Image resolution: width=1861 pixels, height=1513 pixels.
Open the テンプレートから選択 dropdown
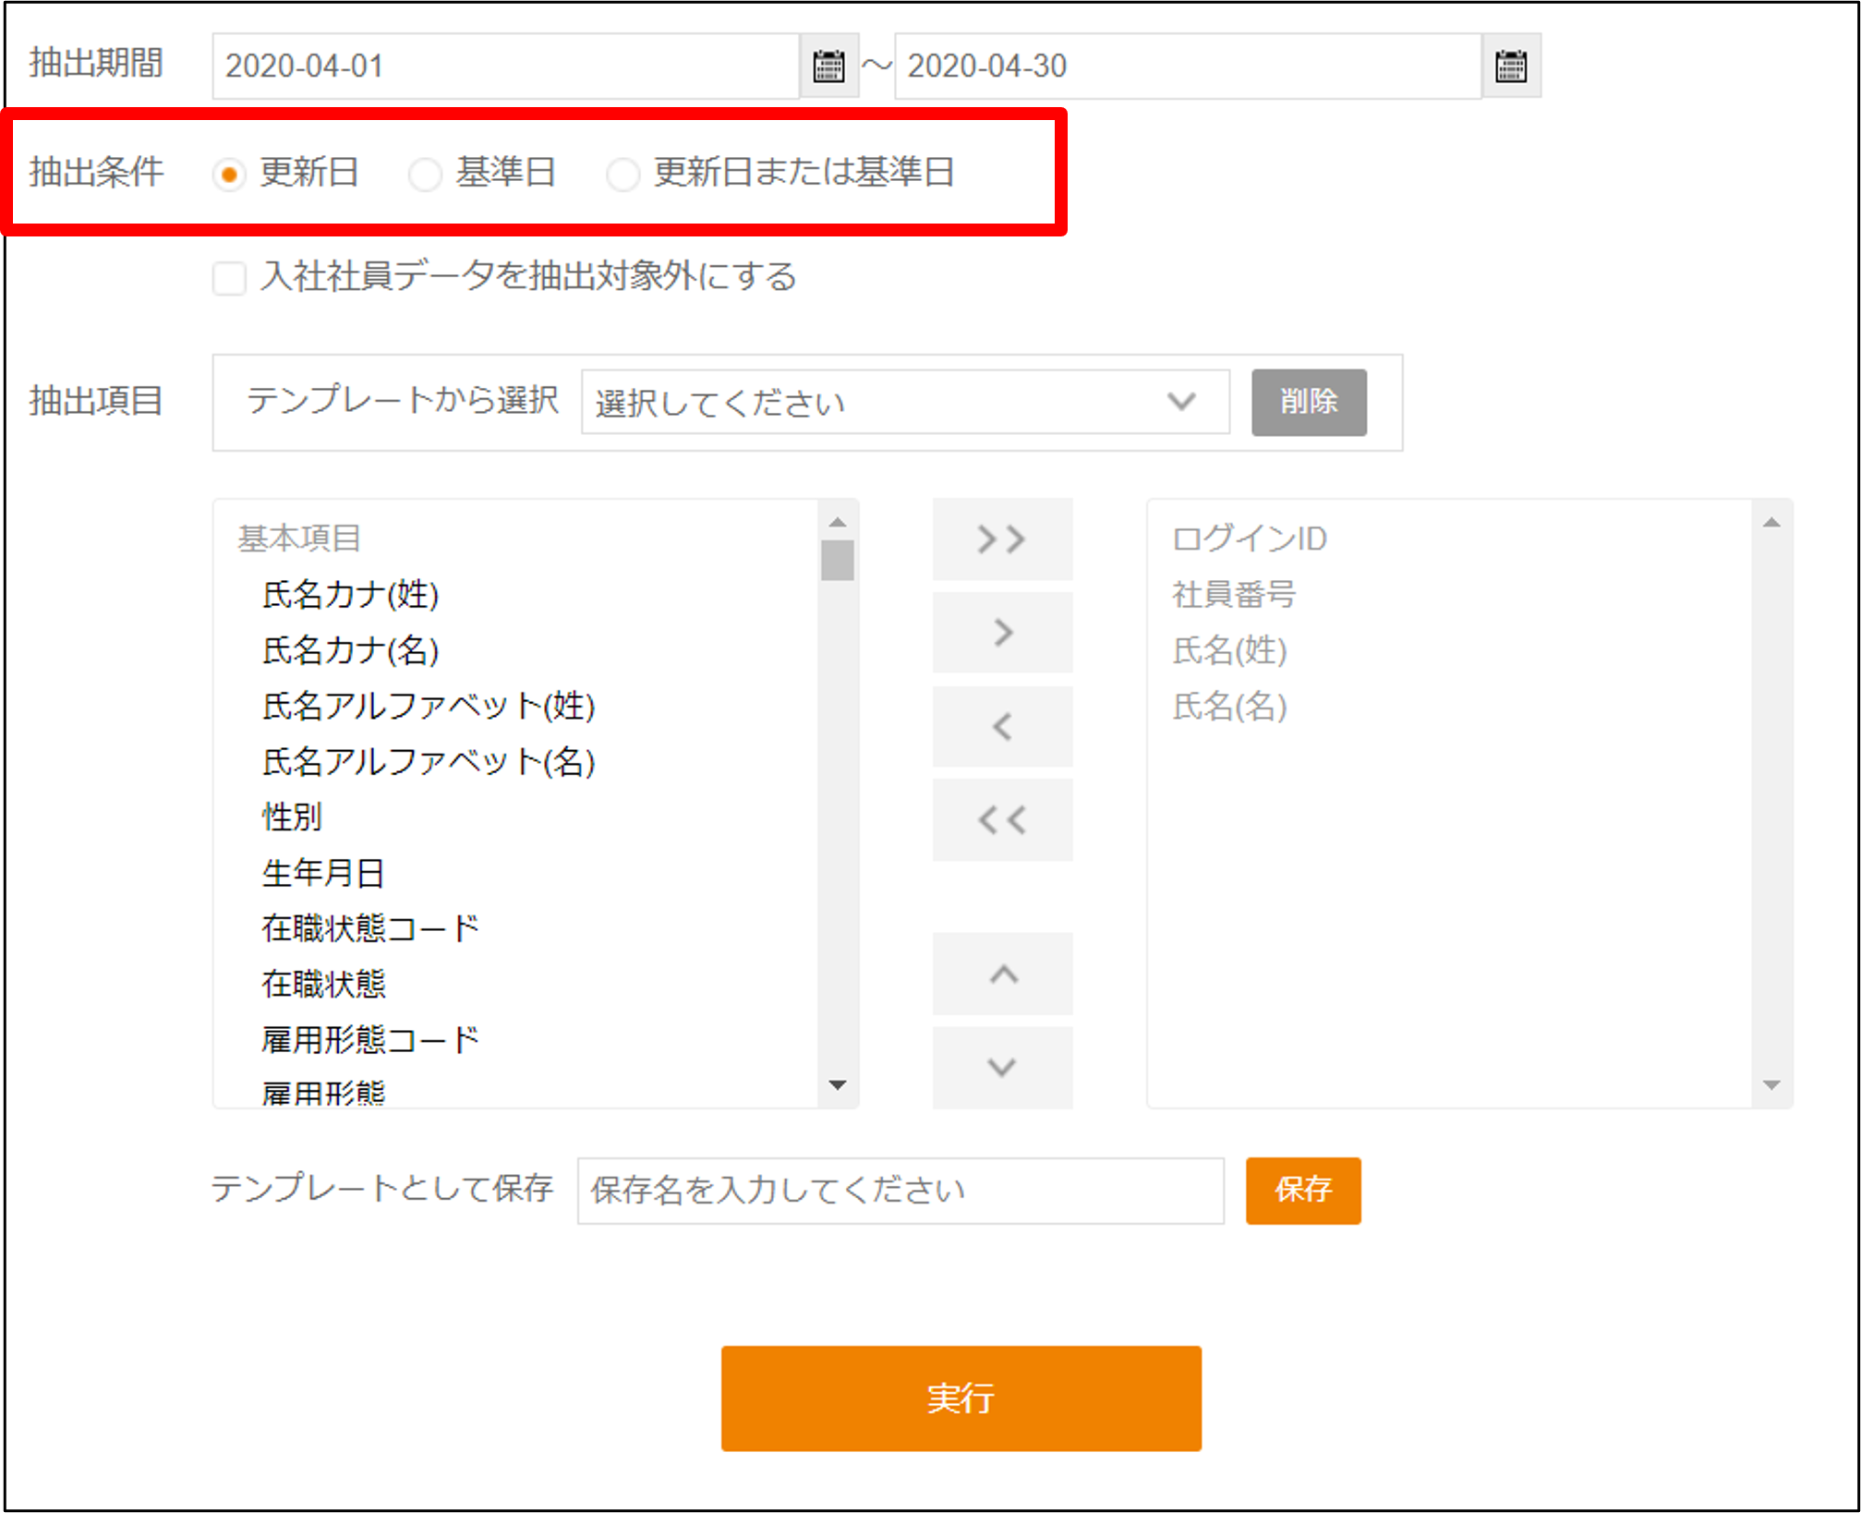coord(904,402)
